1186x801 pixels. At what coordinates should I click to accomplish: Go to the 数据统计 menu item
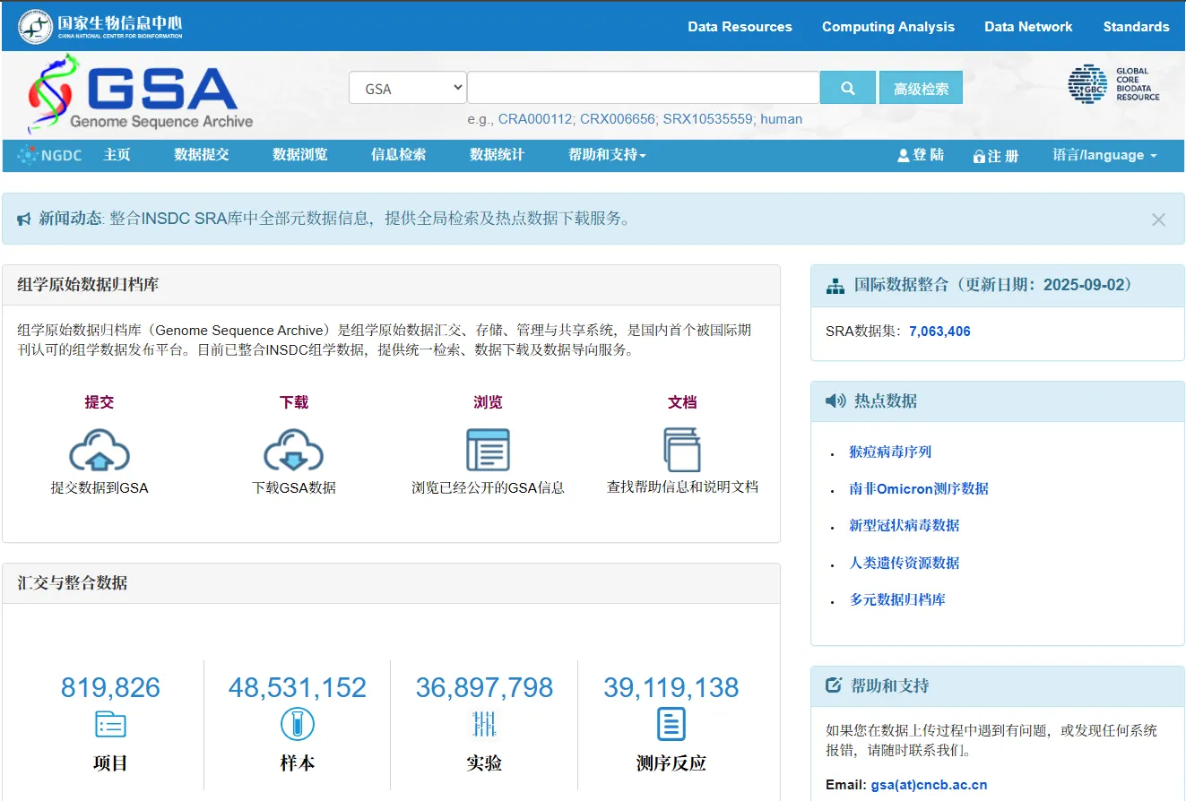(x=497, y=155)
